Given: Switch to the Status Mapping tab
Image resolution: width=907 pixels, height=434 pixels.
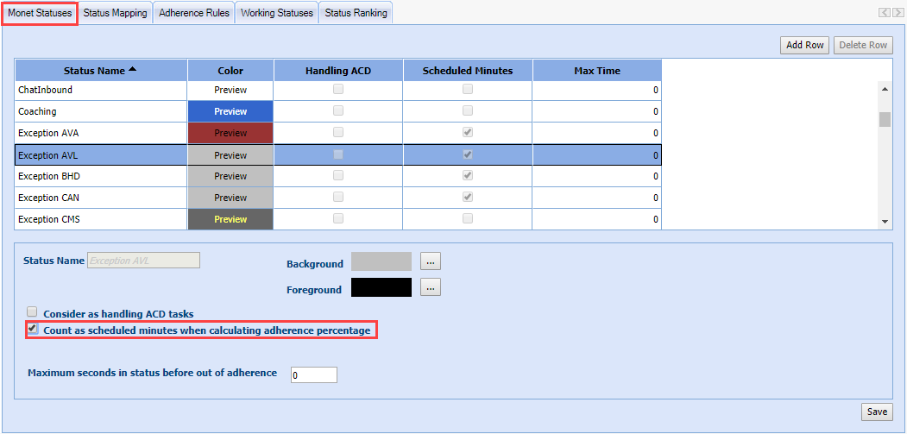Looking at the screenshot, I should [x=115, y=13].
